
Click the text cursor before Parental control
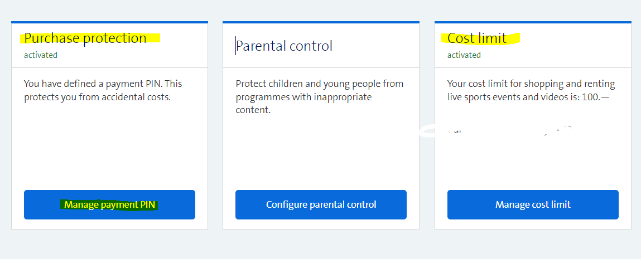point(236,46)
